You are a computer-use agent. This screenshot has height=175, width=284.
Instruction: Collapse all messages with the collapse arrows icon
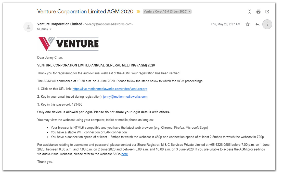tap(250, 11)
